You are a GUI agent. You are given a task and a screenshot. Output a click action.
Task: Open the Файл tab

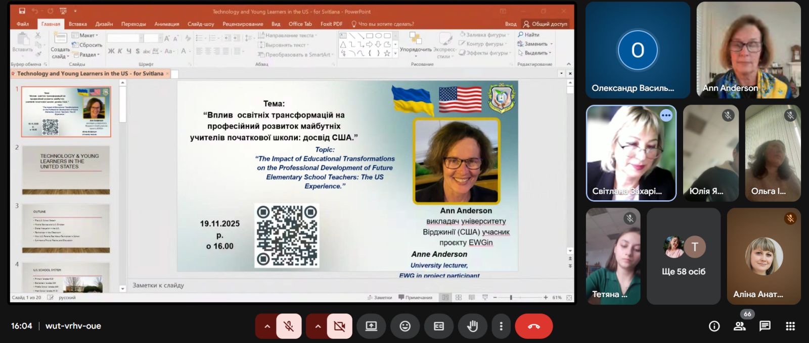[x=23, y=24]
